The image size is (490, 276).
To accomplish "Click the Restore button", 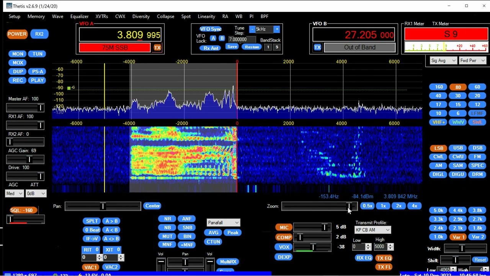I will (x=252, y=47).
